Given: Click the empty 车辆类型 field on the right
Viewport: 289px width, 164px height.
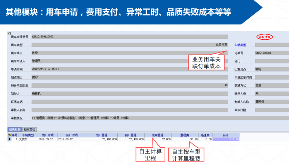Looking at the screenshot, I should point(272,45).
